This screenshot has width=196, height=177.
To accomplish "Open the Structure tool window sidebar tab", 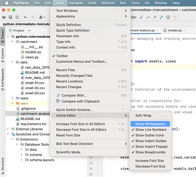I will [2, 166].
